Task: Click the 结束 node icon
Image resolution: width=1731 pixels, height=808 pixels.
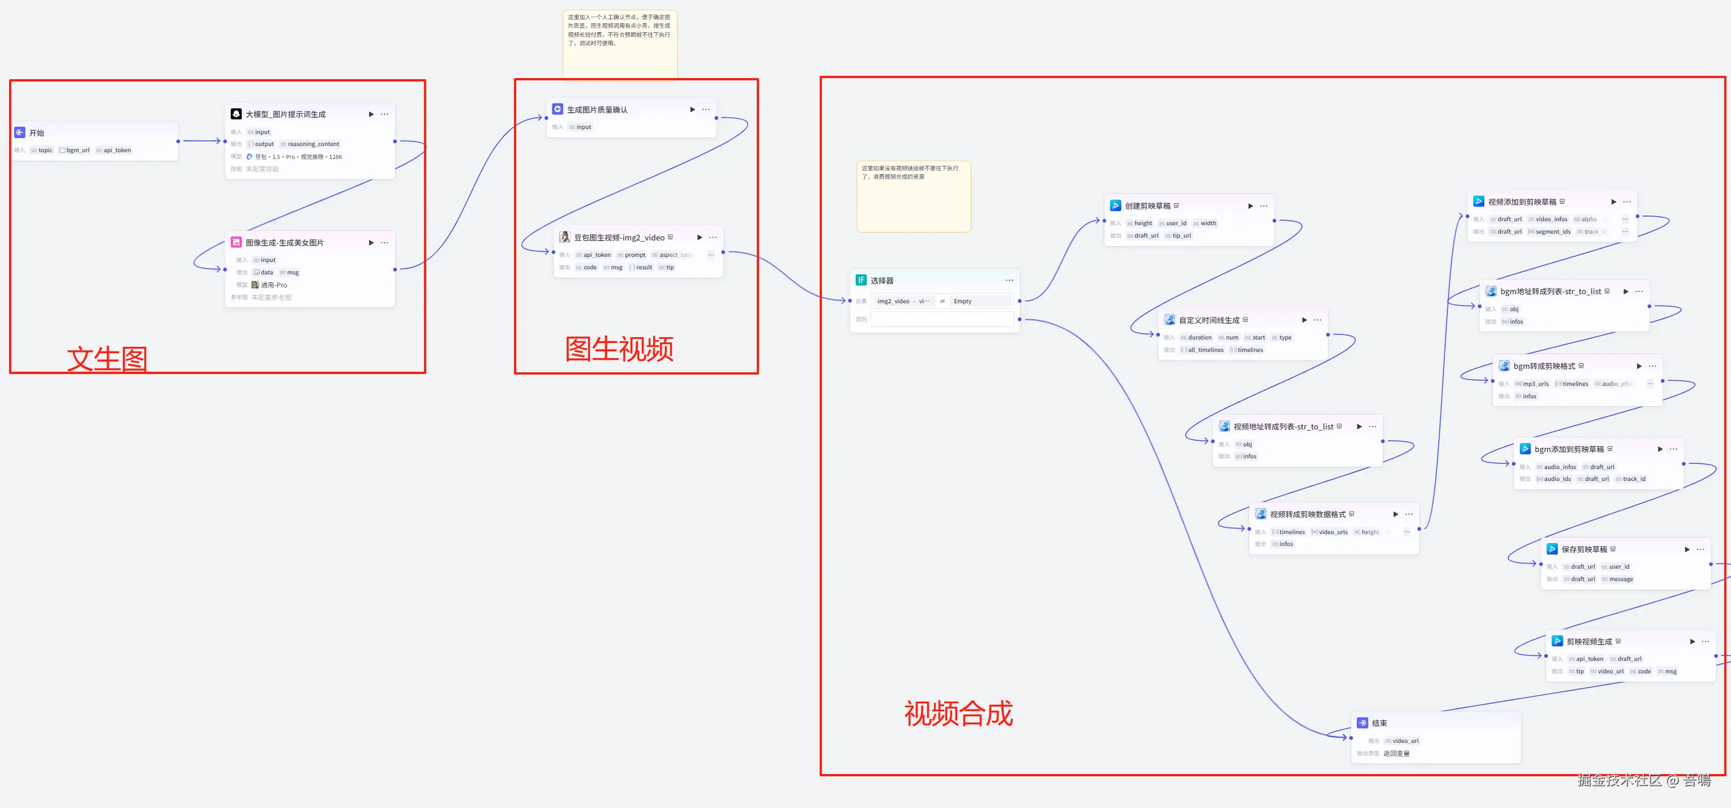Action: click(x=1362, y=723)
